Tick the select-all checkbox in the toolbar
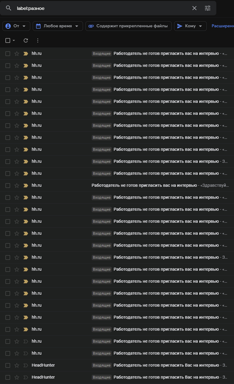This screenshot has width=234, height=384. pyautogui.click(x=8, y=40)
